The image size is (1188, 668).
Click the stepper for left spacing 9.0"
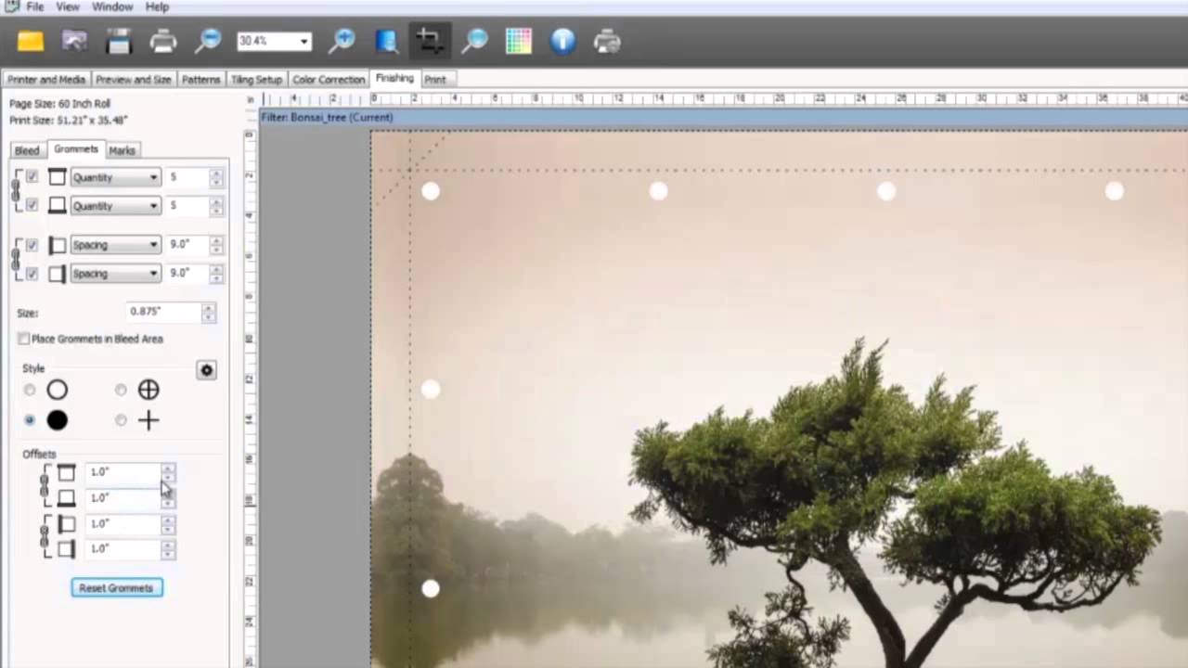coord(216,245)
